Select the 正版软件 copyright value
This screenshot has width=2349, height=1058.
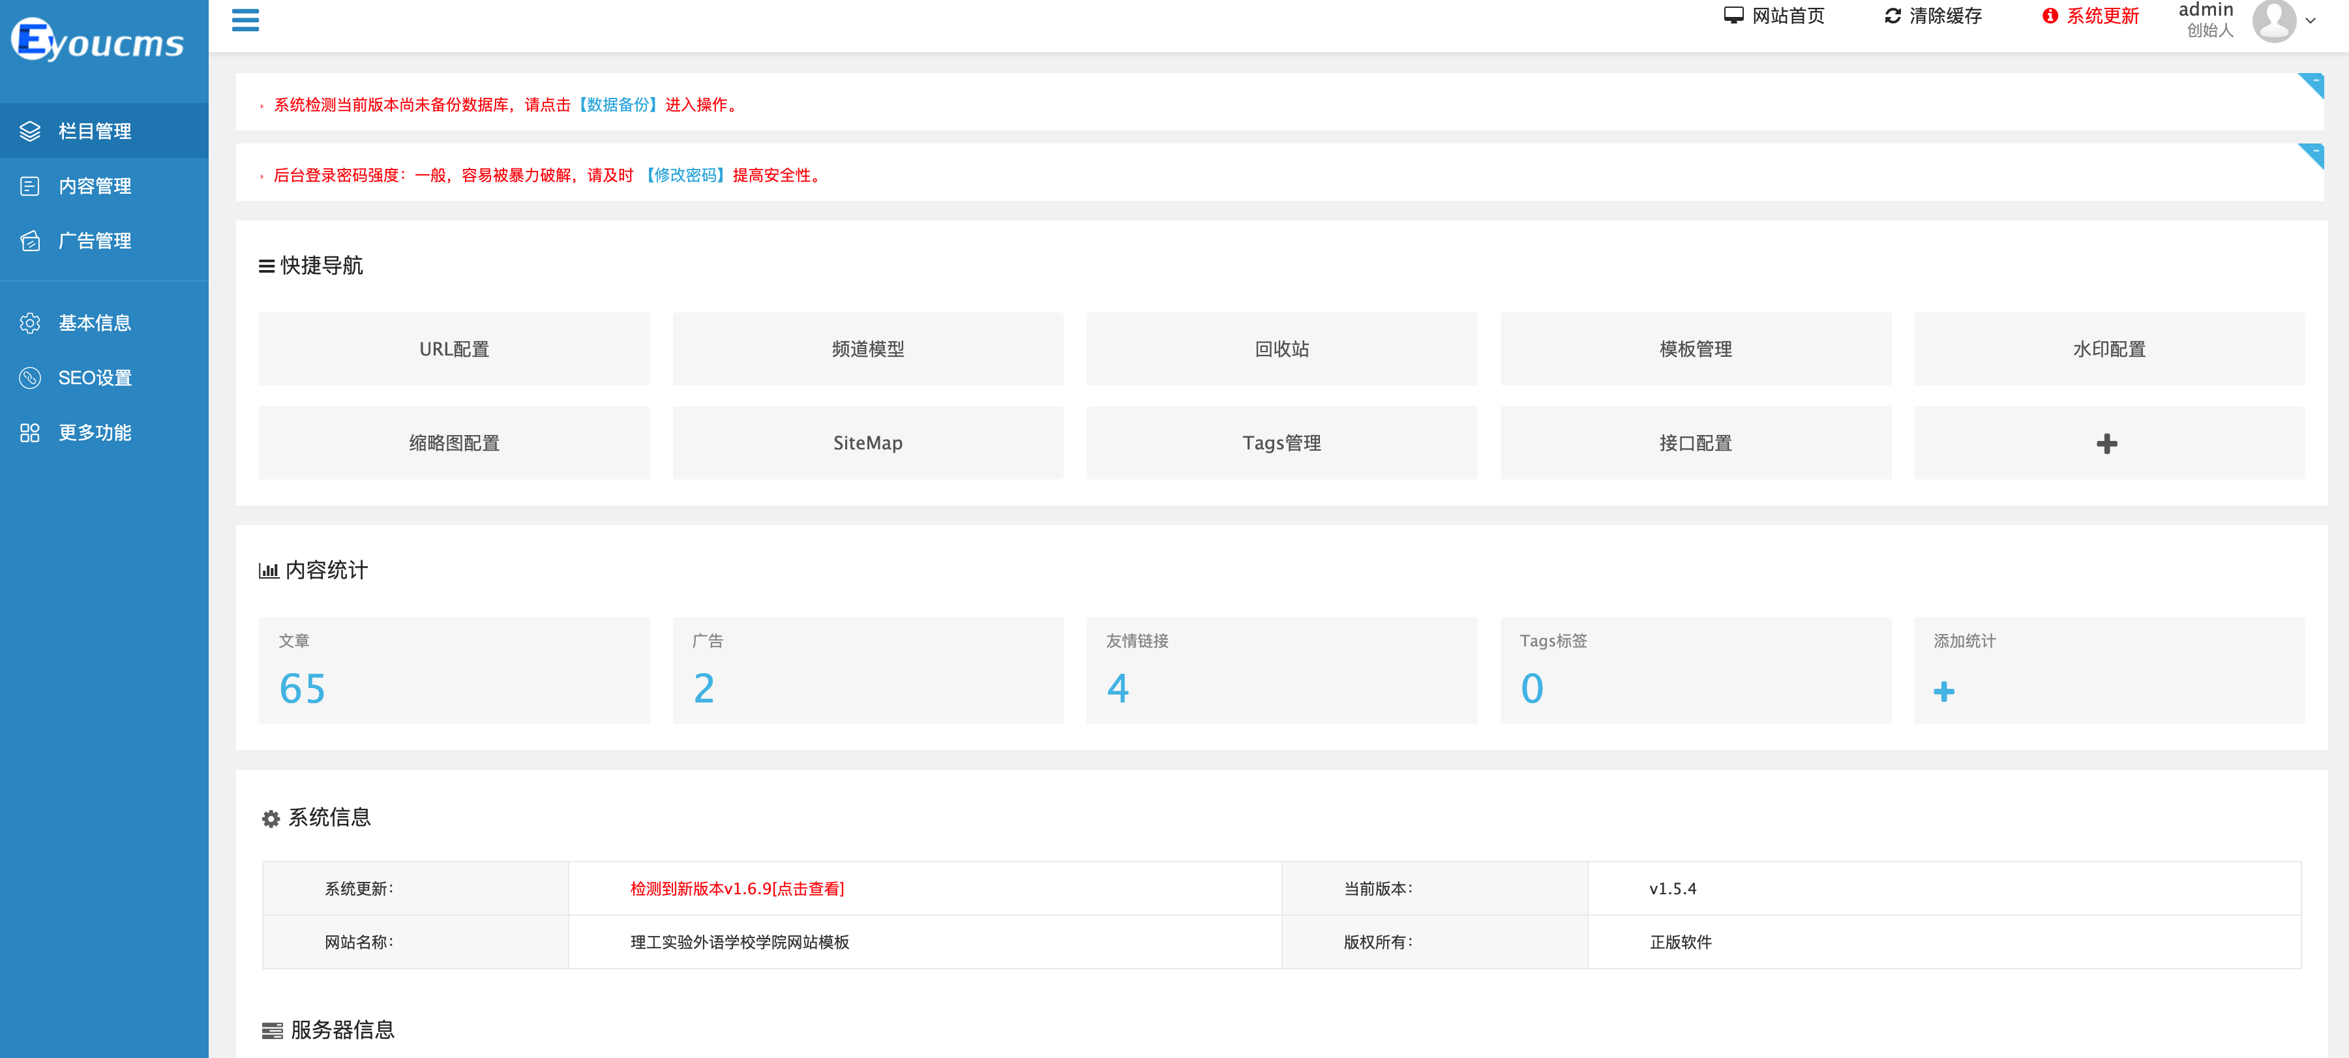(1680, 942)
